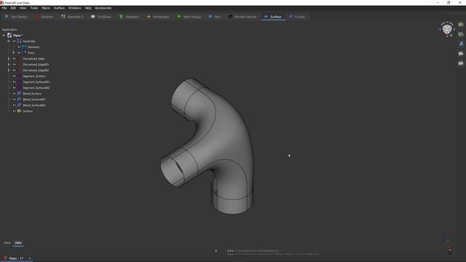The image size is (466, 262).
Task: Open the File menu
Action: click(4, 8)
